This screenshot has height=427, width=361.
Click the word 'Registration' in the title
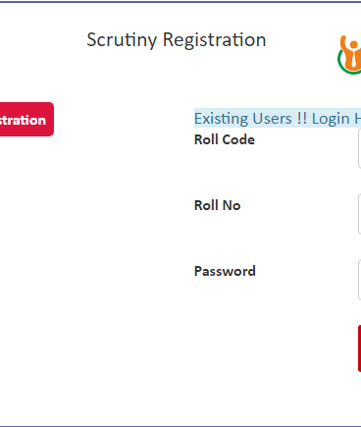tap(215, 40)
